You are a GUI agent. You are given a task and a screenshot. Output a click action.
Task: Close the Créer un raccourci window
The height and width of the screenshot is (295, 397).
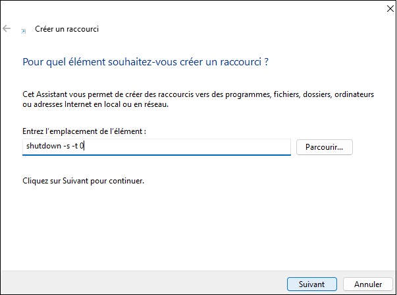coord(390,9)
